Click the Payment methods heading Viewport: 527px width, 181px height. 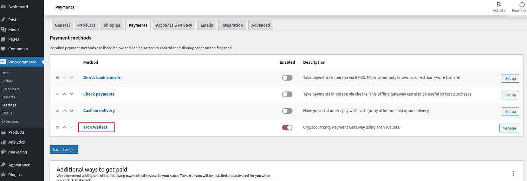point(70,38)
